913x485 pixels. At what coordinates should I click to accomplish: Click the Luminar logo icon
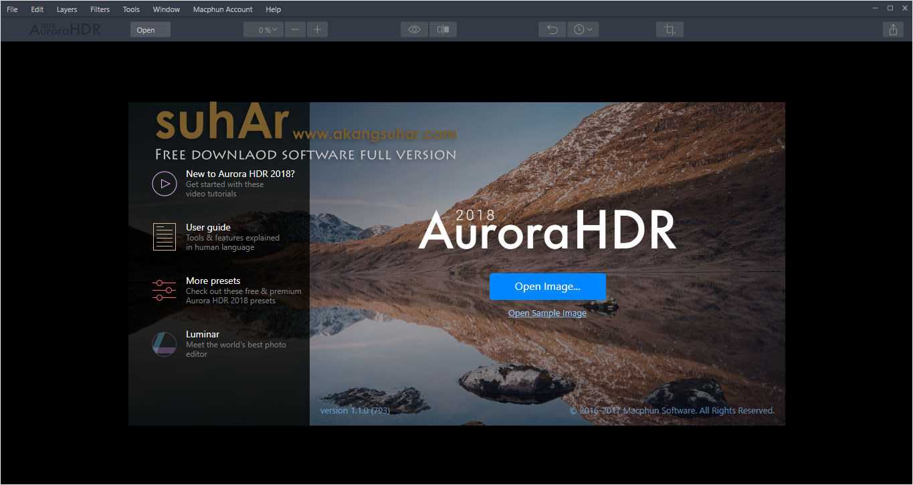click(x=164, y=343)
